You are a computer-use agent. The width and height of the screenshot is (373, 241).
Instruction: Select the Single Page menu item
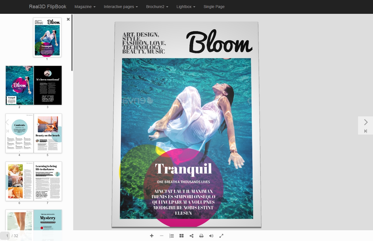tap(214, 7)
